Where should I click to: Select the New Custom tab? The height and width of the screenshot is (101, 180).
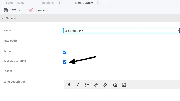(84, 3)
